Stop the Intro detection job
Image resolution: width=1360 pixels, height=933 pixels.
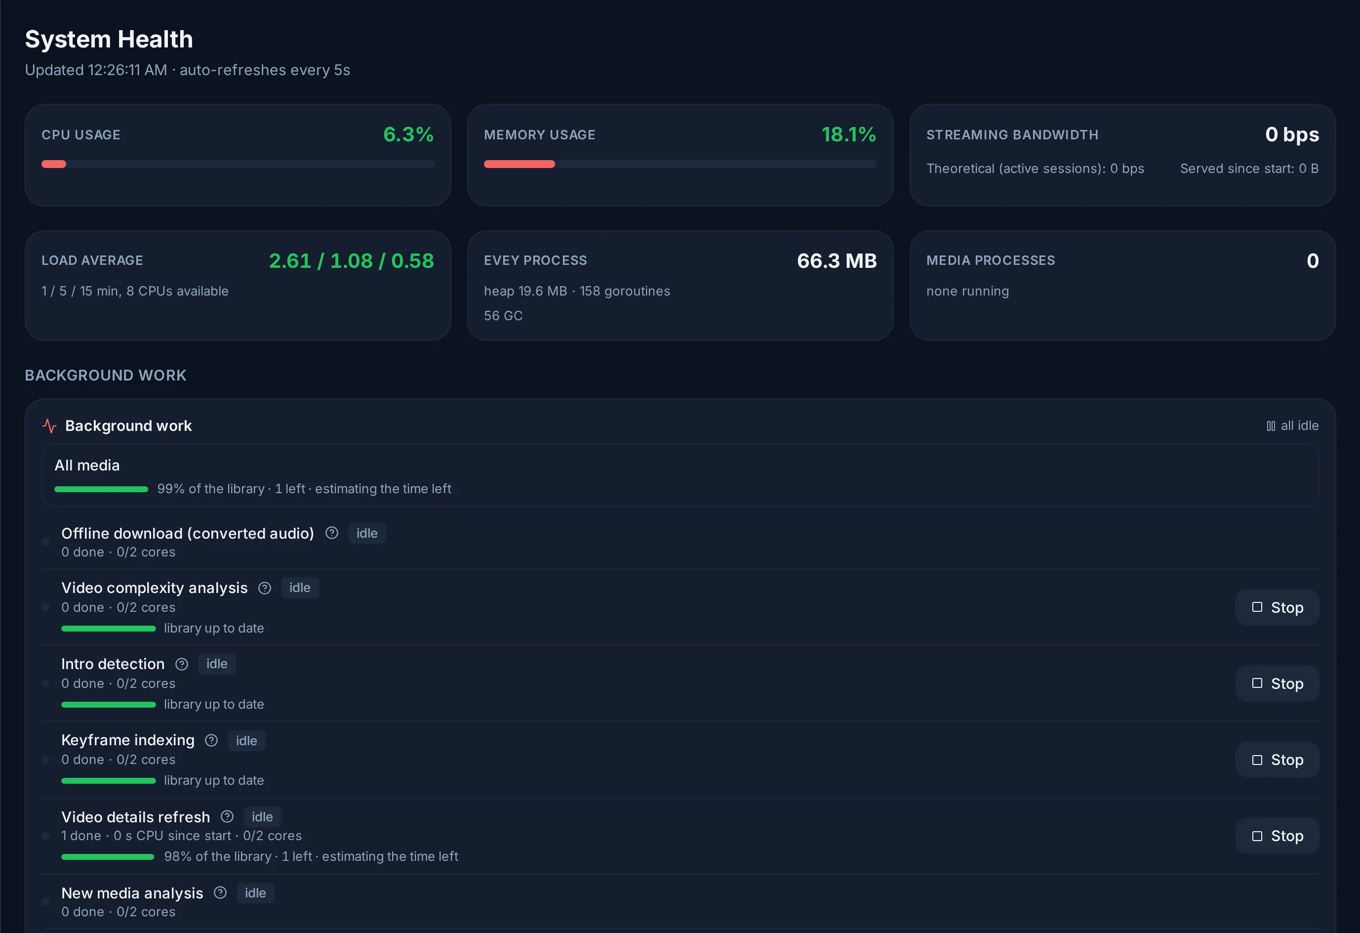click(1277, 683)
